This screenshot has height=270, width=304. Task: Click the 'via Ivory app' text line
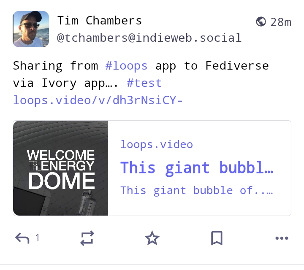click(x=65, y=83)
